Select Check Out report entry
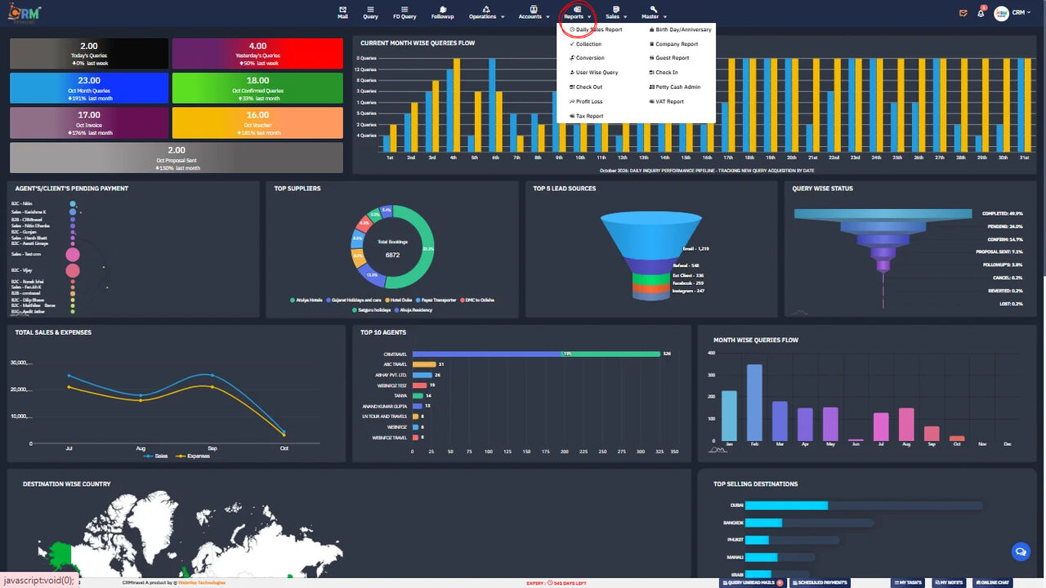The width and height of the screenshot is (1046, 588). (x=585, y=87)
